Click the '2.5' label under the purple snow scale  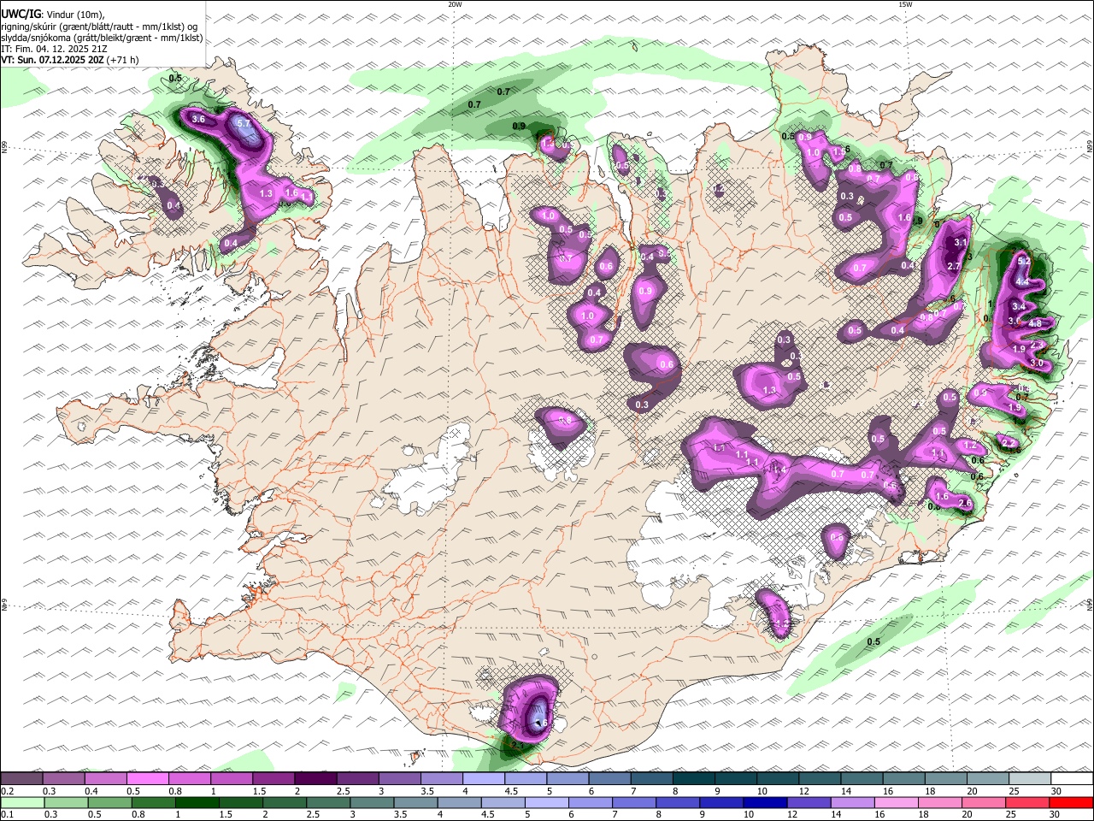click(343, 791)
